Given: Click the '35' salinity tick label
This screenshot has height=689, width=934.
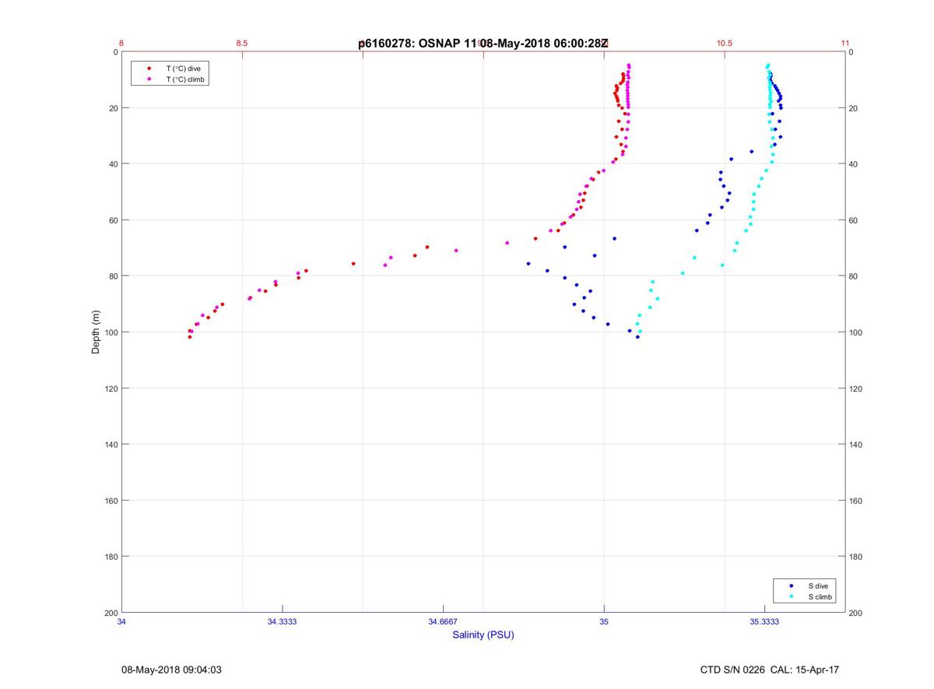Looking at the screenshot, I should [x=604, y=621].
